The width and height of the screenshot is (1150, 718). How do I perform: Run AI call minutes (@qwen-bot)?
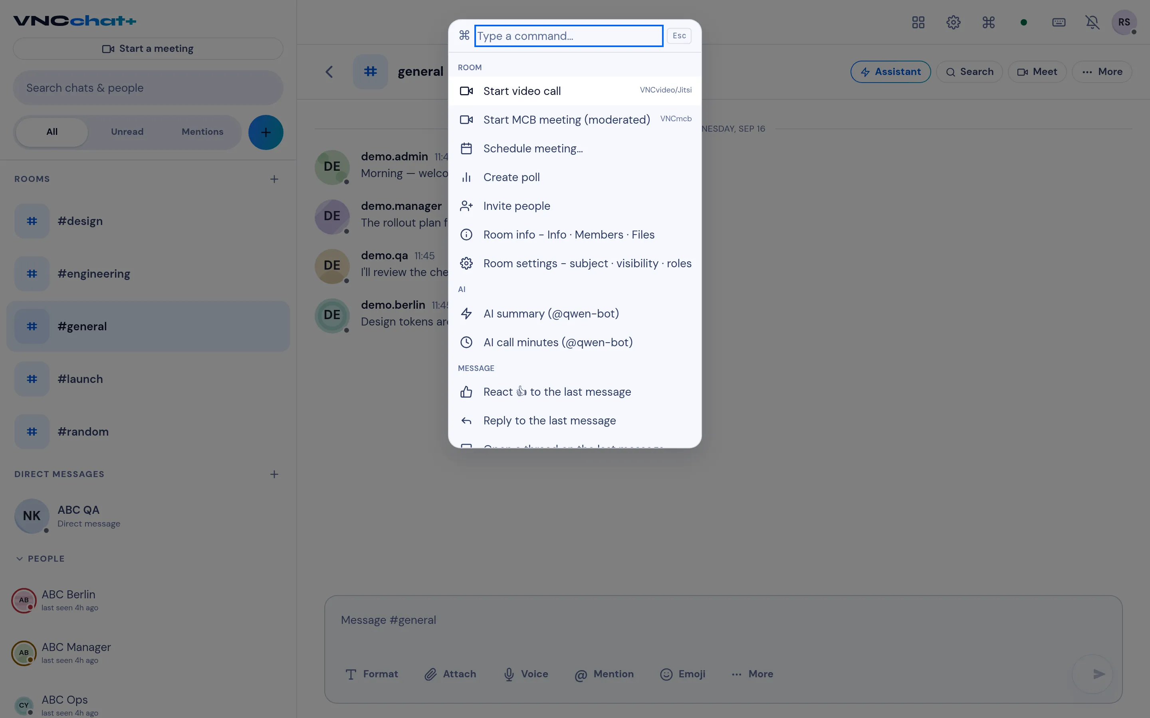pyautogui.click(x=575, y=342)
